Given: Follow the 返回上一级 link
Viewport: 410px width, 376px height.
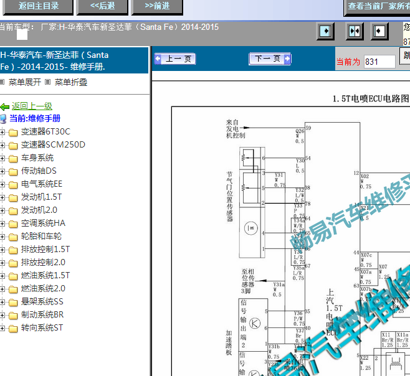Looking at the screenshot, I should (x=32, y=106).
